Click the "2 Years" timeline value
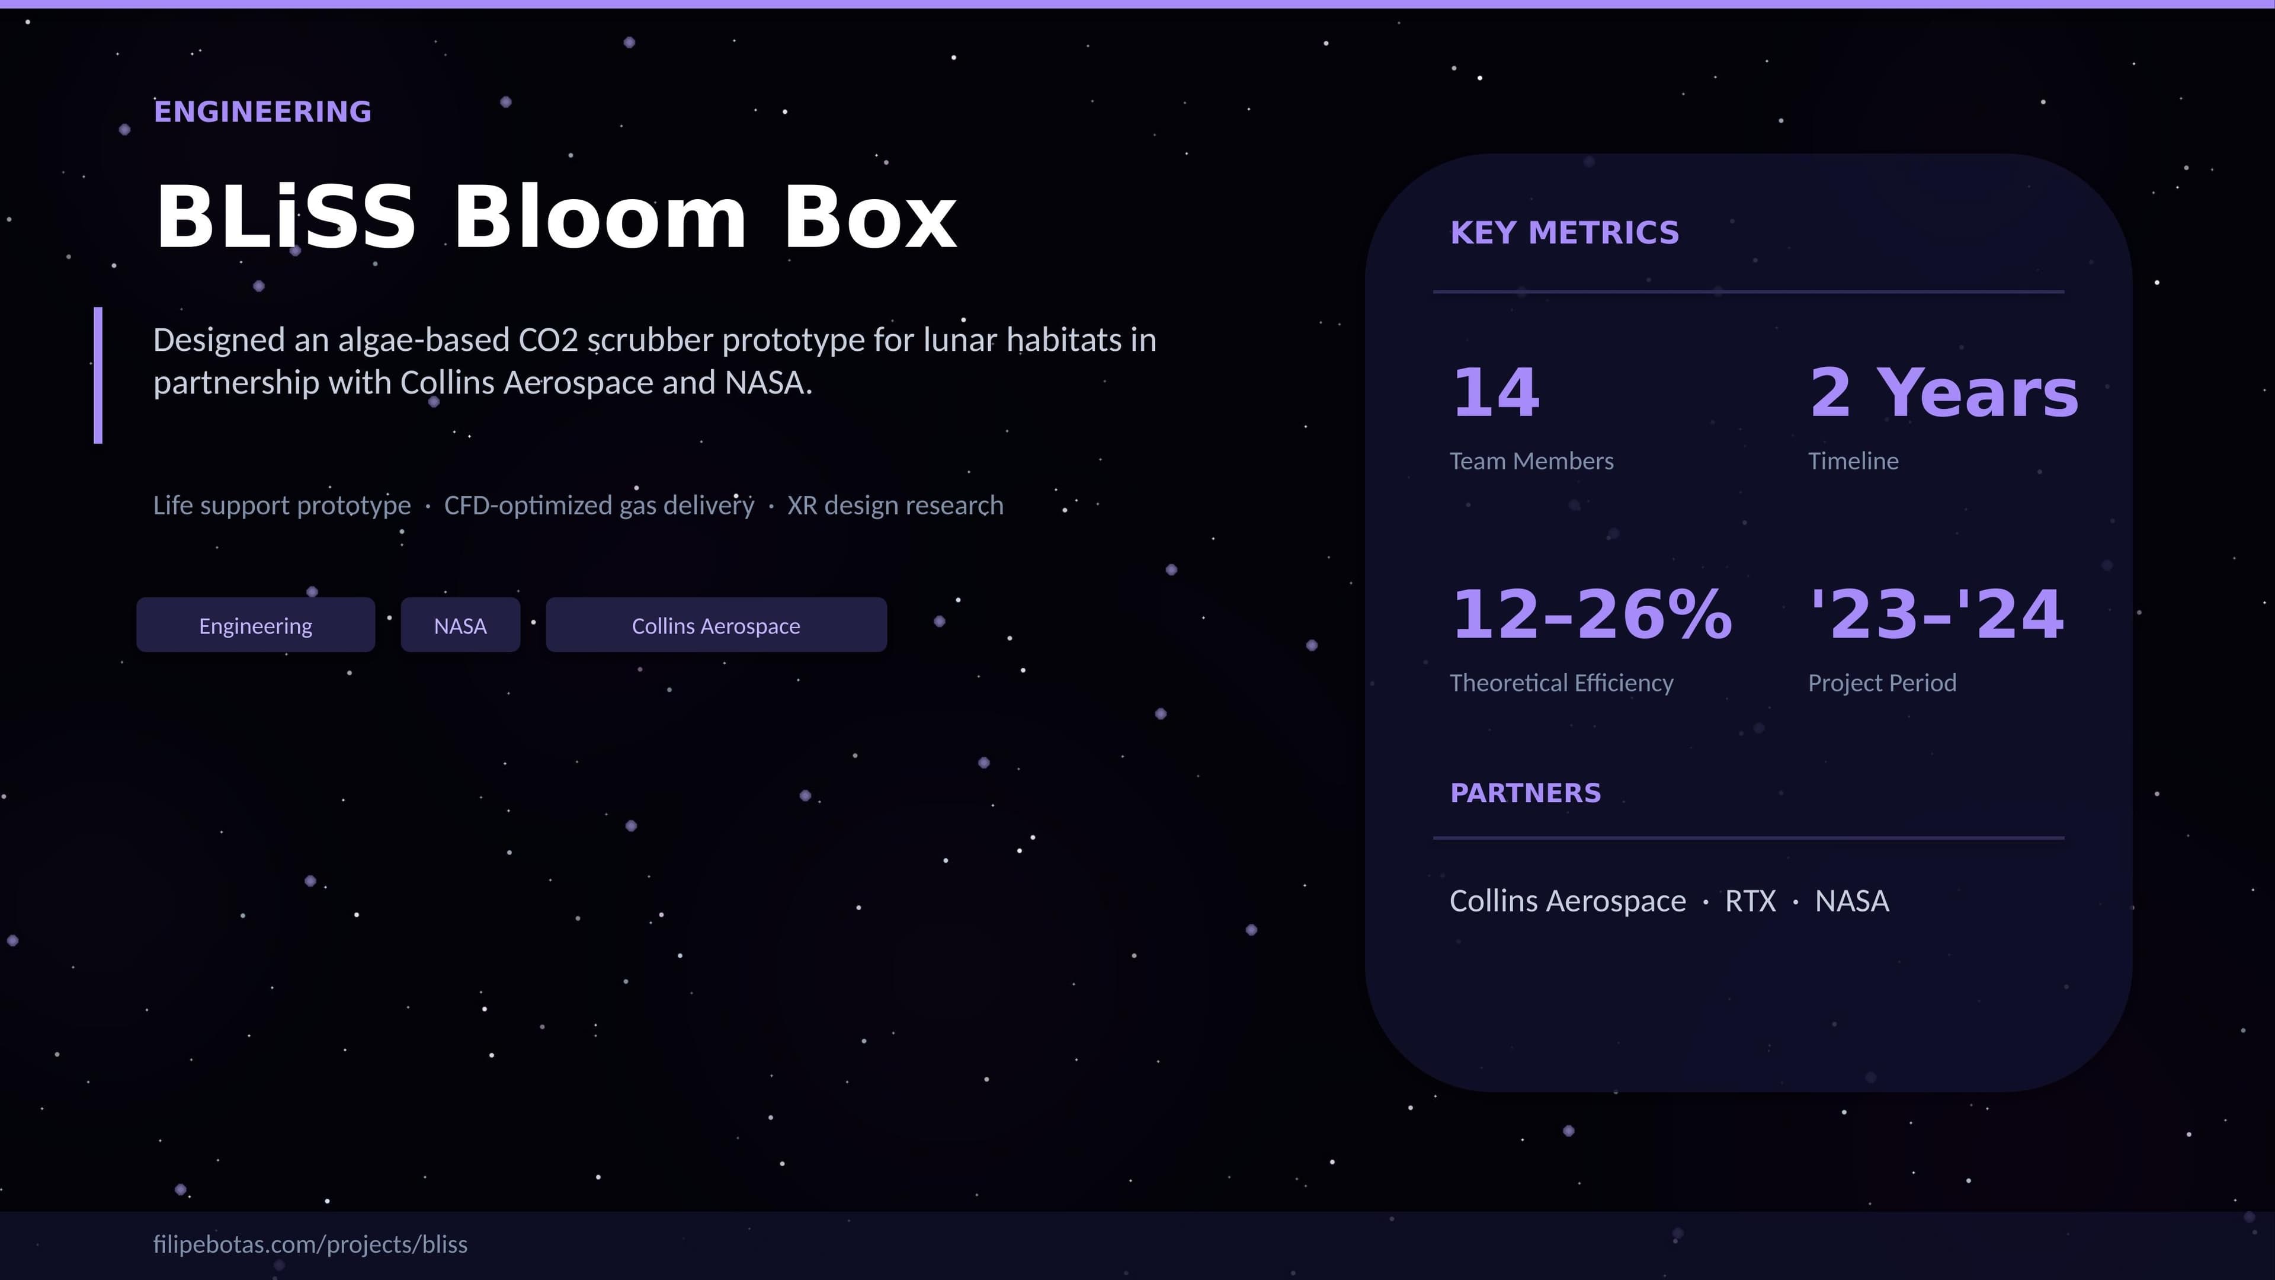 tap(1943, 393)
